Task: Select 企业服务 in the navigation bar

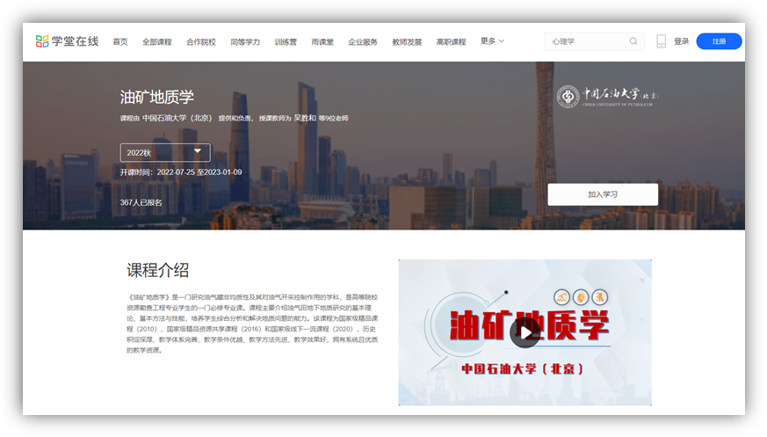Action: point(363,41)
